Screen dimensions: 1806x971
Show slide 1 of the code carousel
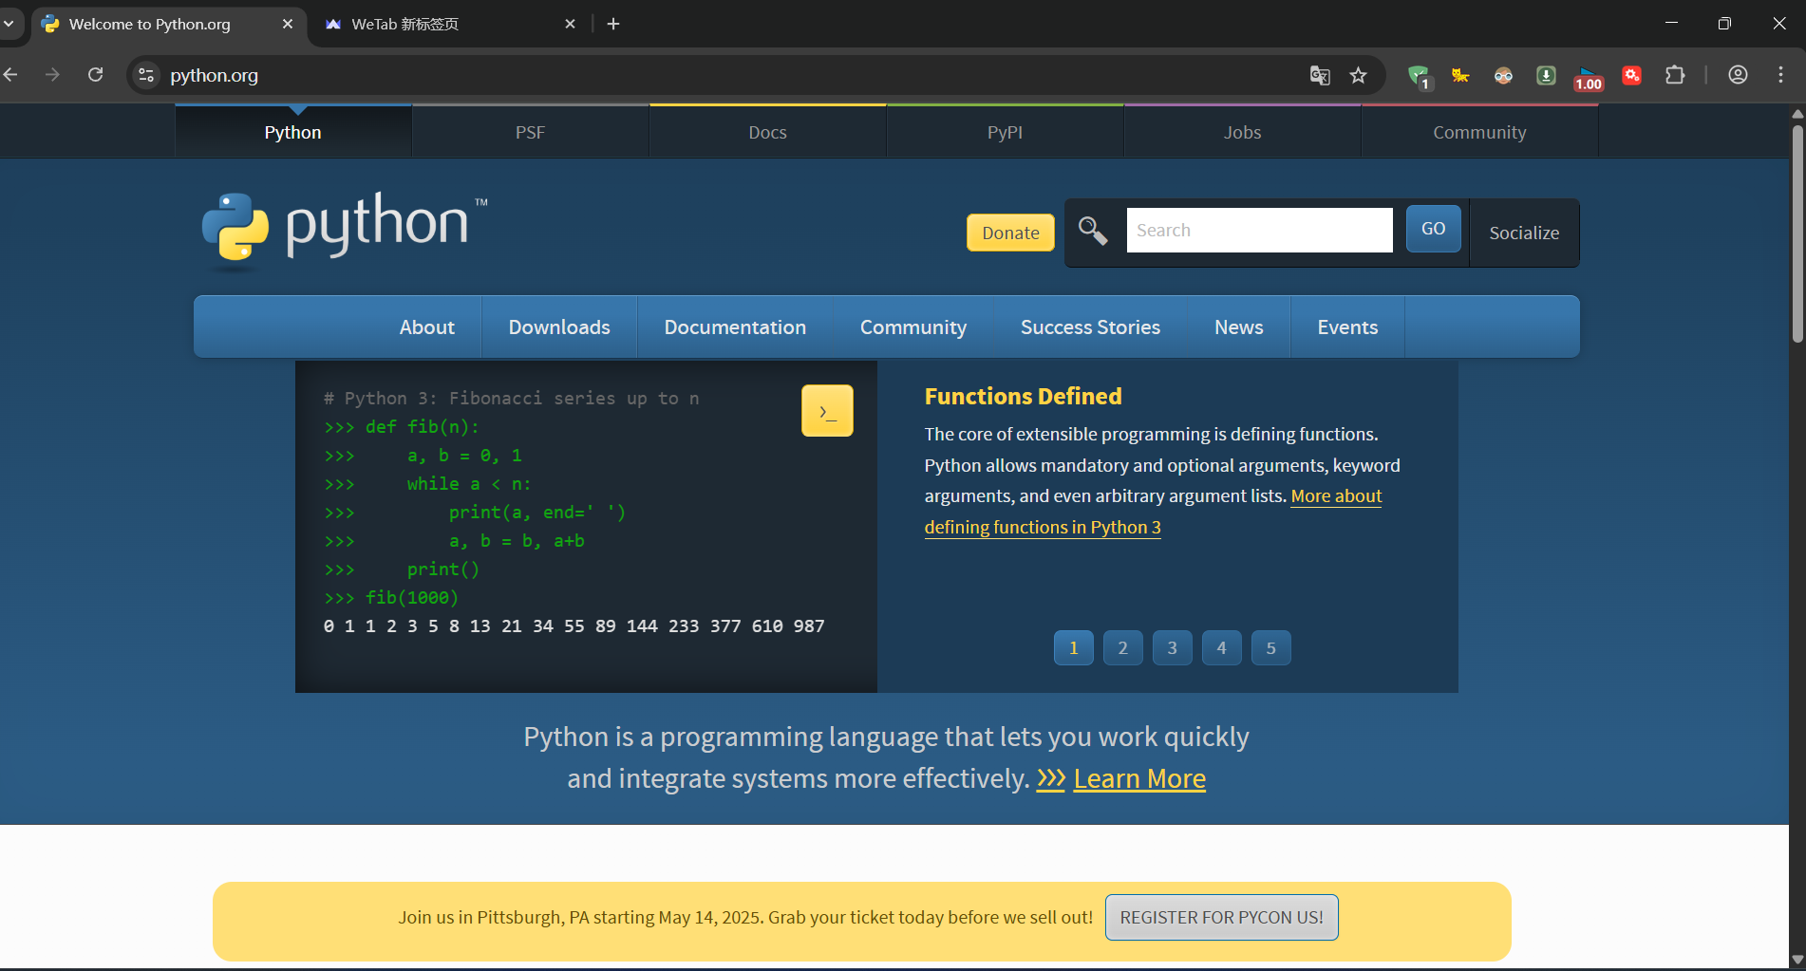(1074, 648)
